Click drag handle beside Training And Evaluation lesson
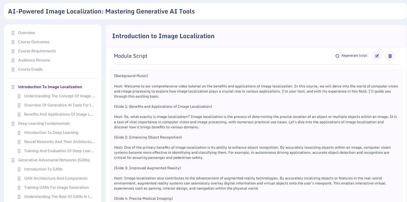The width and height of the screenshot is (407, 202). coord(19,151)
